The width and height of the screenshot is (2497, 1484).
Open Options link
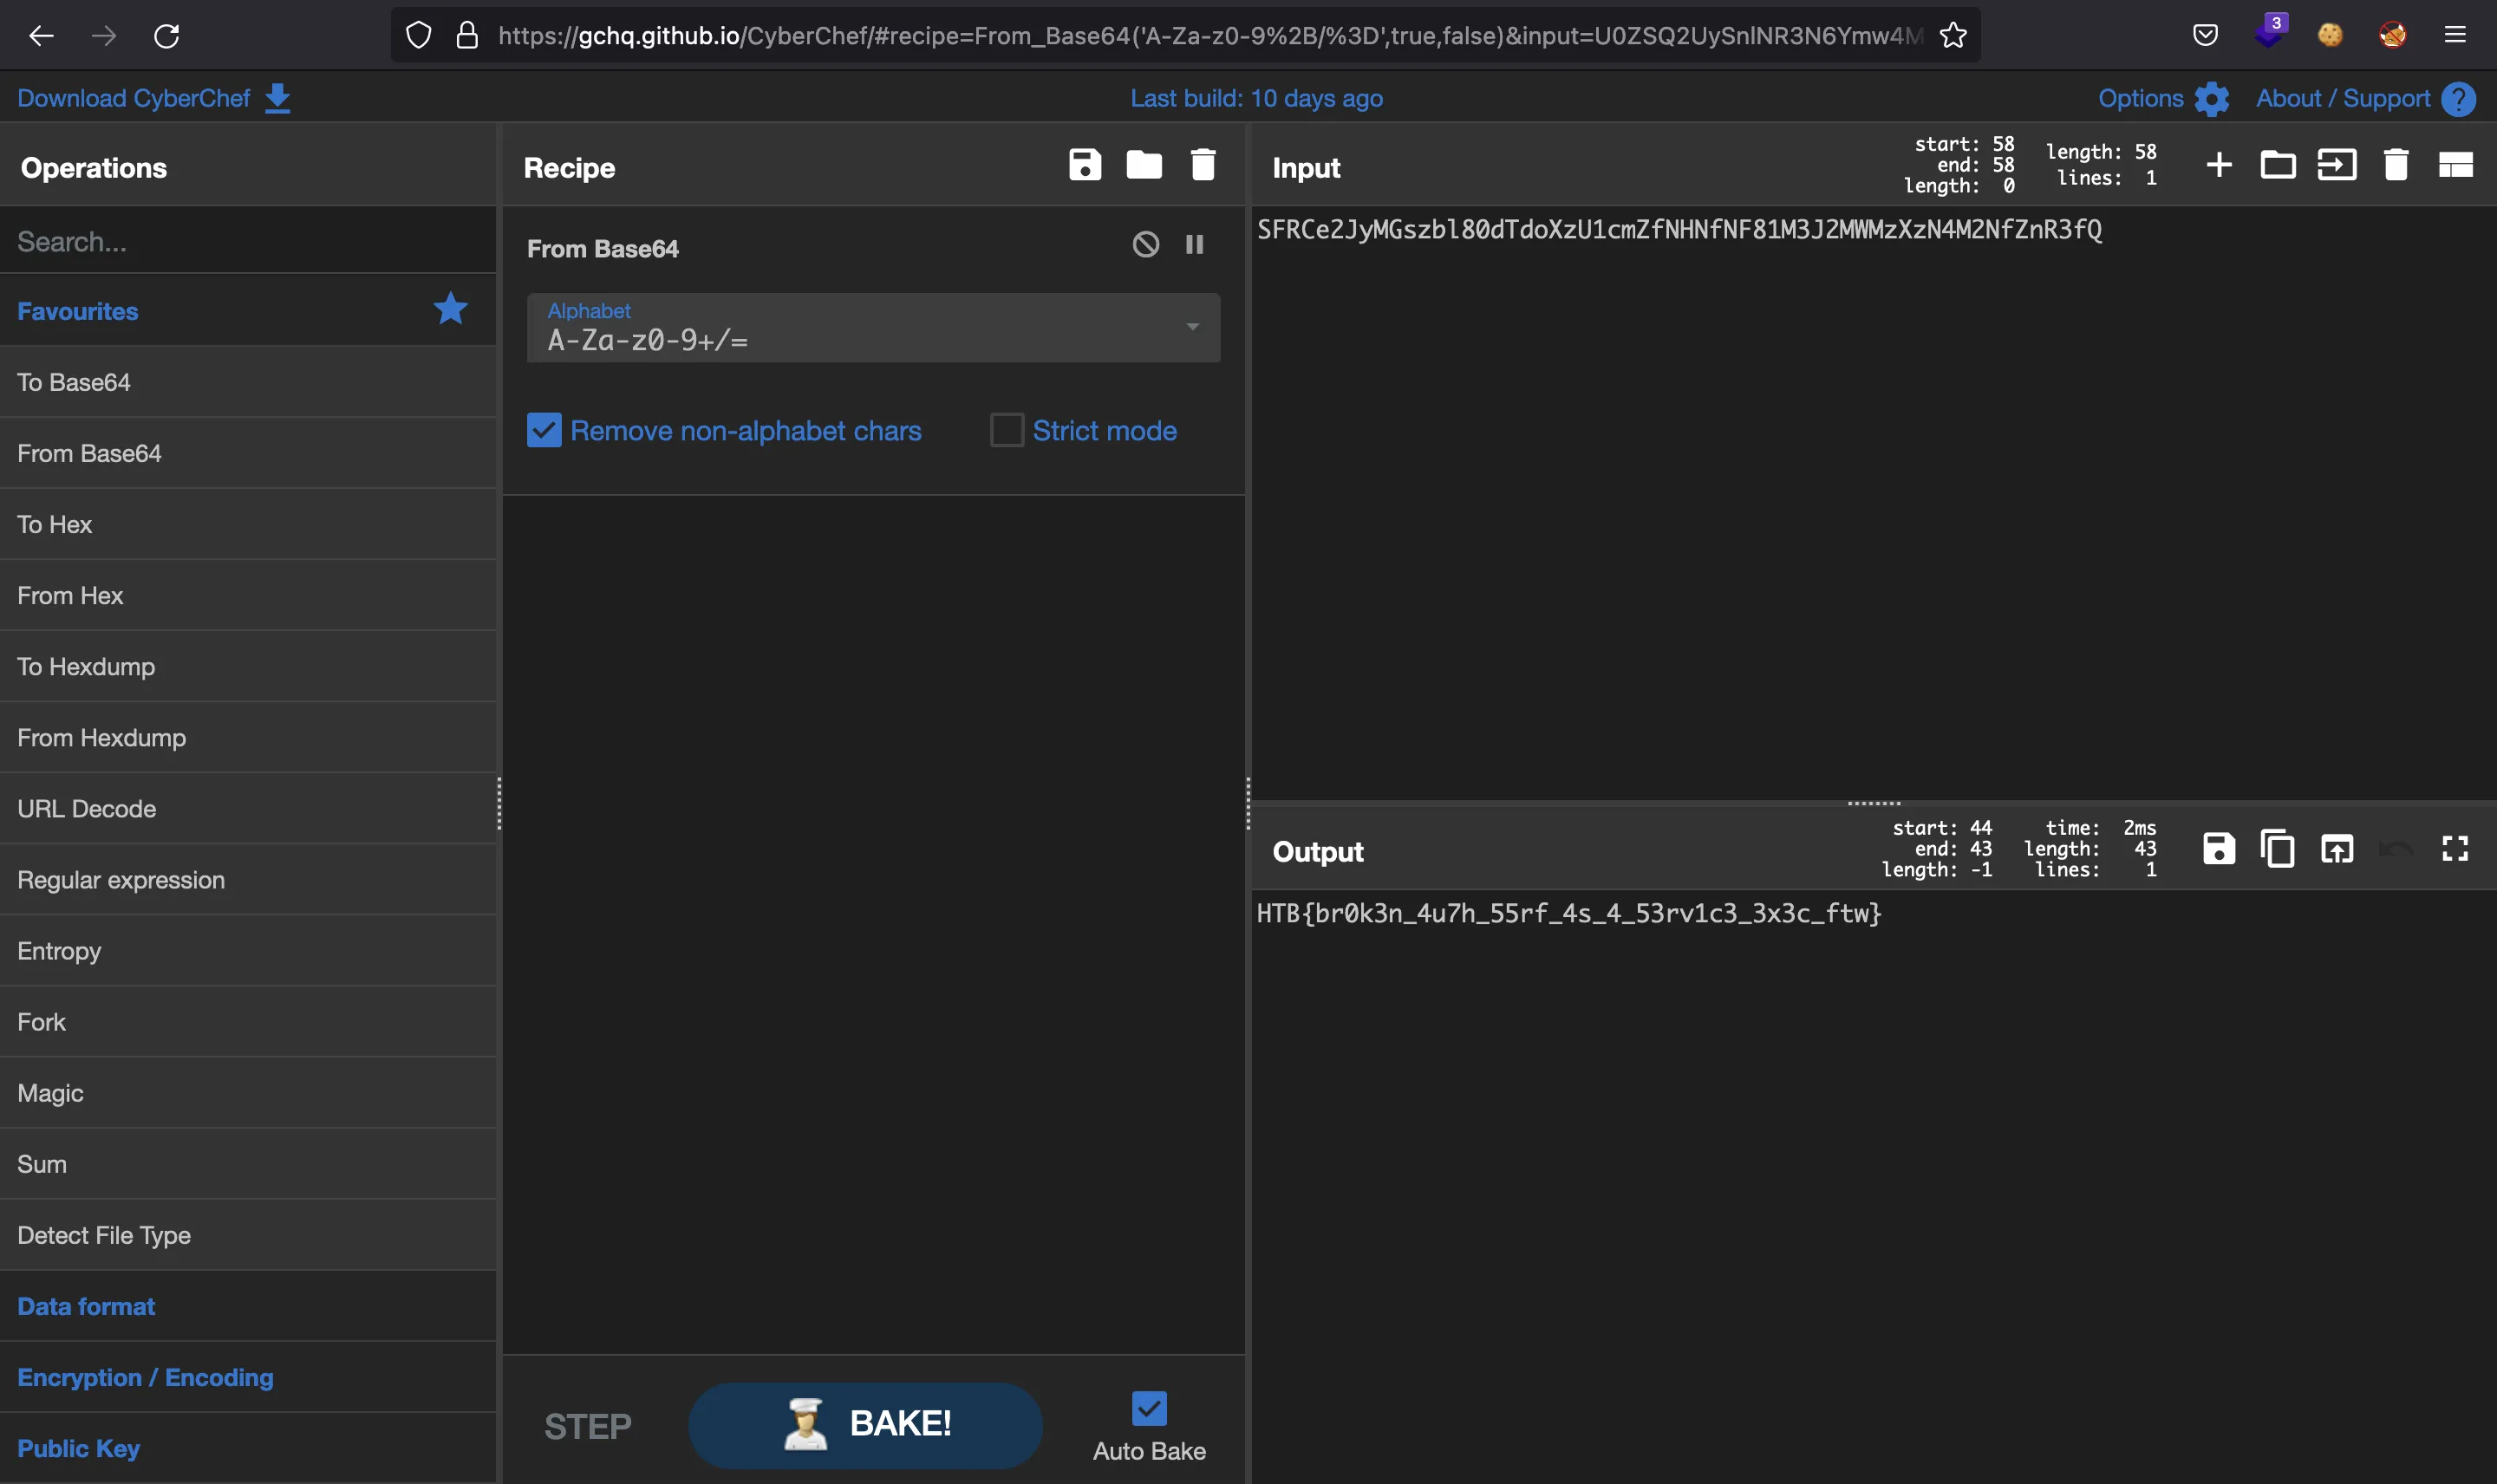pyautogui.click(x=2140, y=98)
